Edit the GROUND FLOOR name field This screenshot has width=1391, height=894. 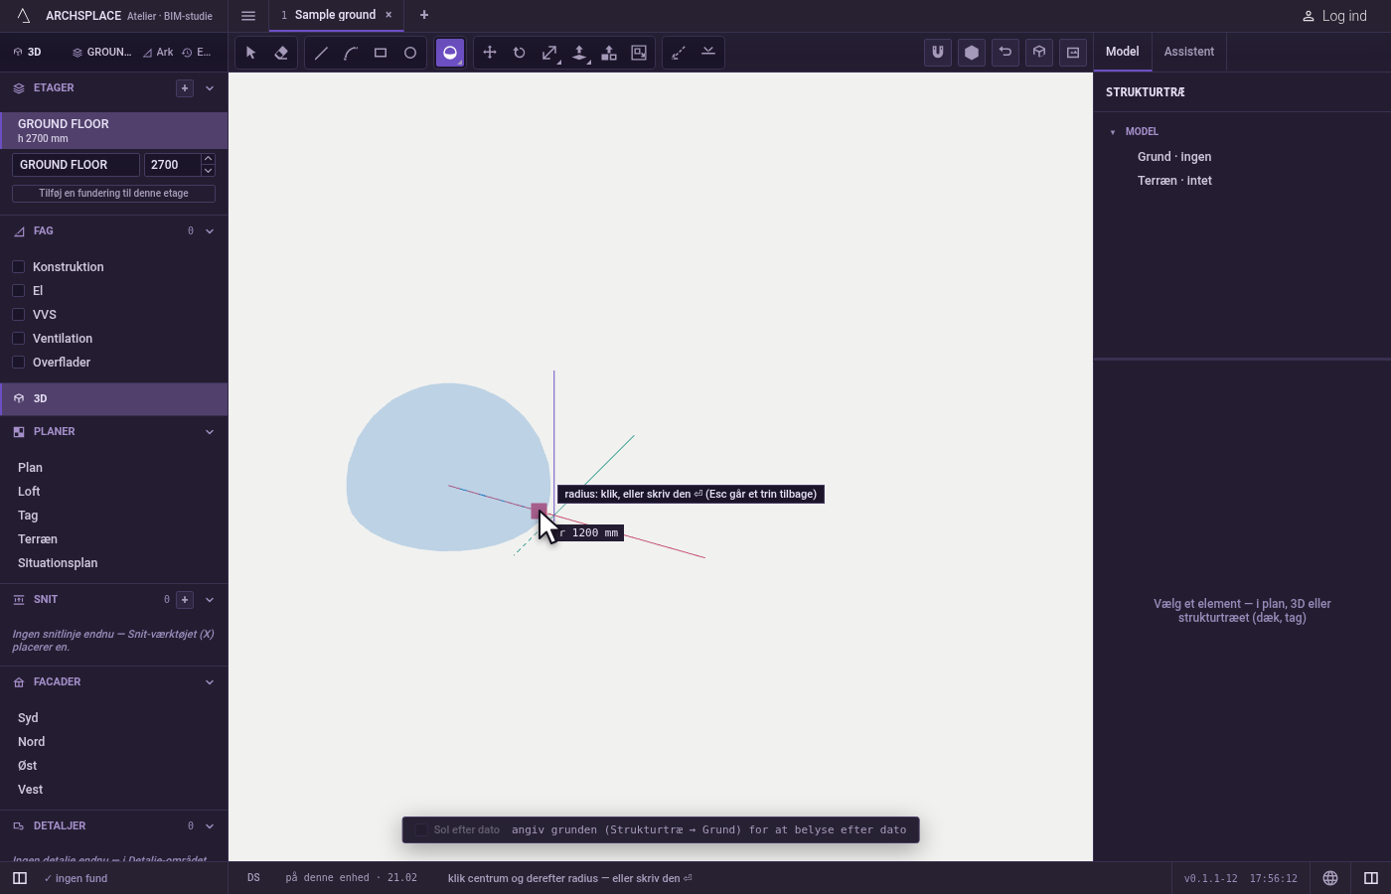coord(76,165)
